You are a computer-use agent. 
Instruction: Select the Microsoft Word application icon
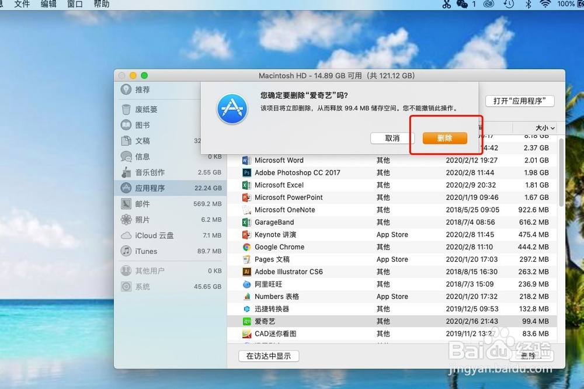[x=247, y=160]
